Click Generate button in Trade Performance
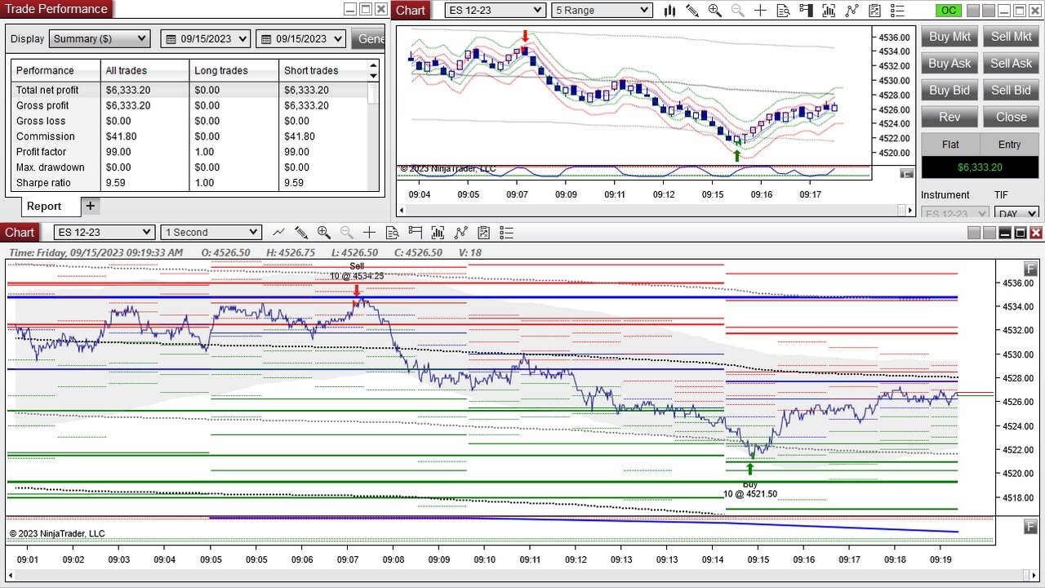 pos(368,39)
